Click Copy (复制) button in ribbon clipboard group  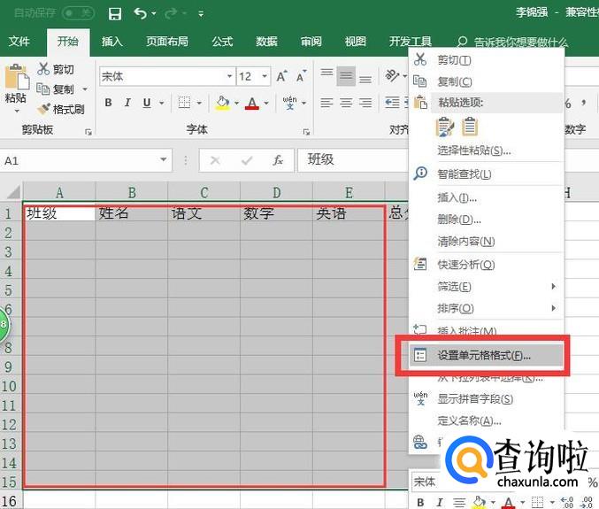(58, 89)
